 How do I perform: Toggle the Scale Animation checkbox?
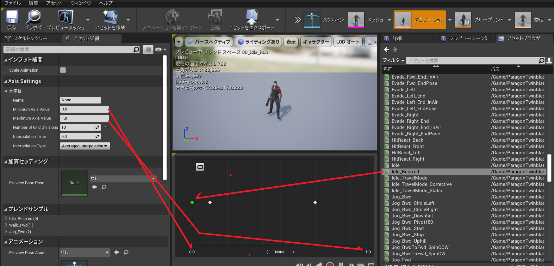tap(63, 70)
